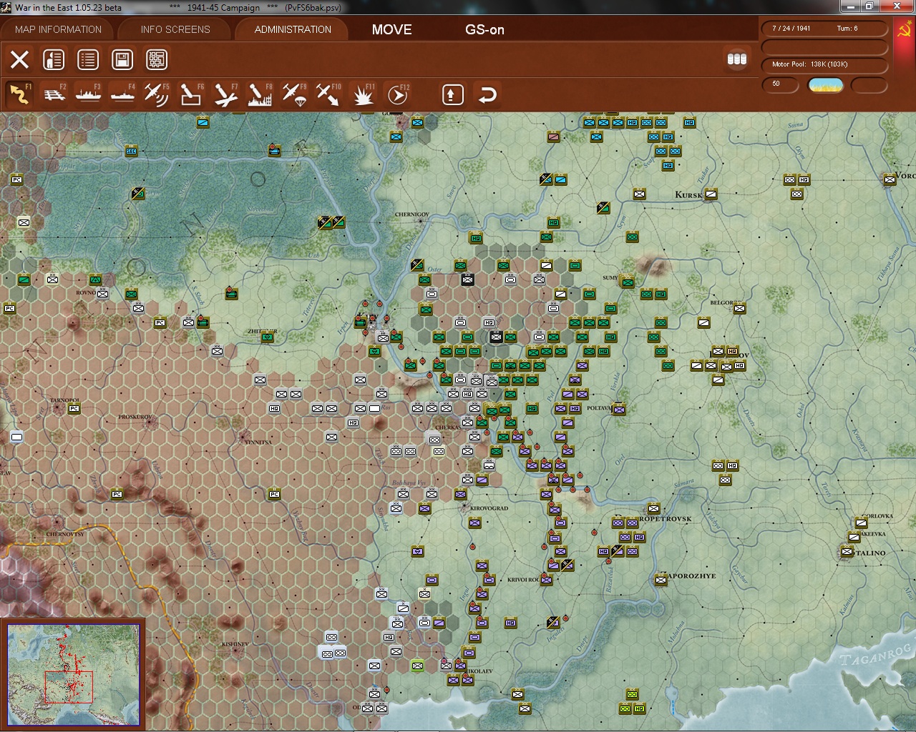Click the clear weather indicator swatch
916x732 pixels.
pos(824,85)
